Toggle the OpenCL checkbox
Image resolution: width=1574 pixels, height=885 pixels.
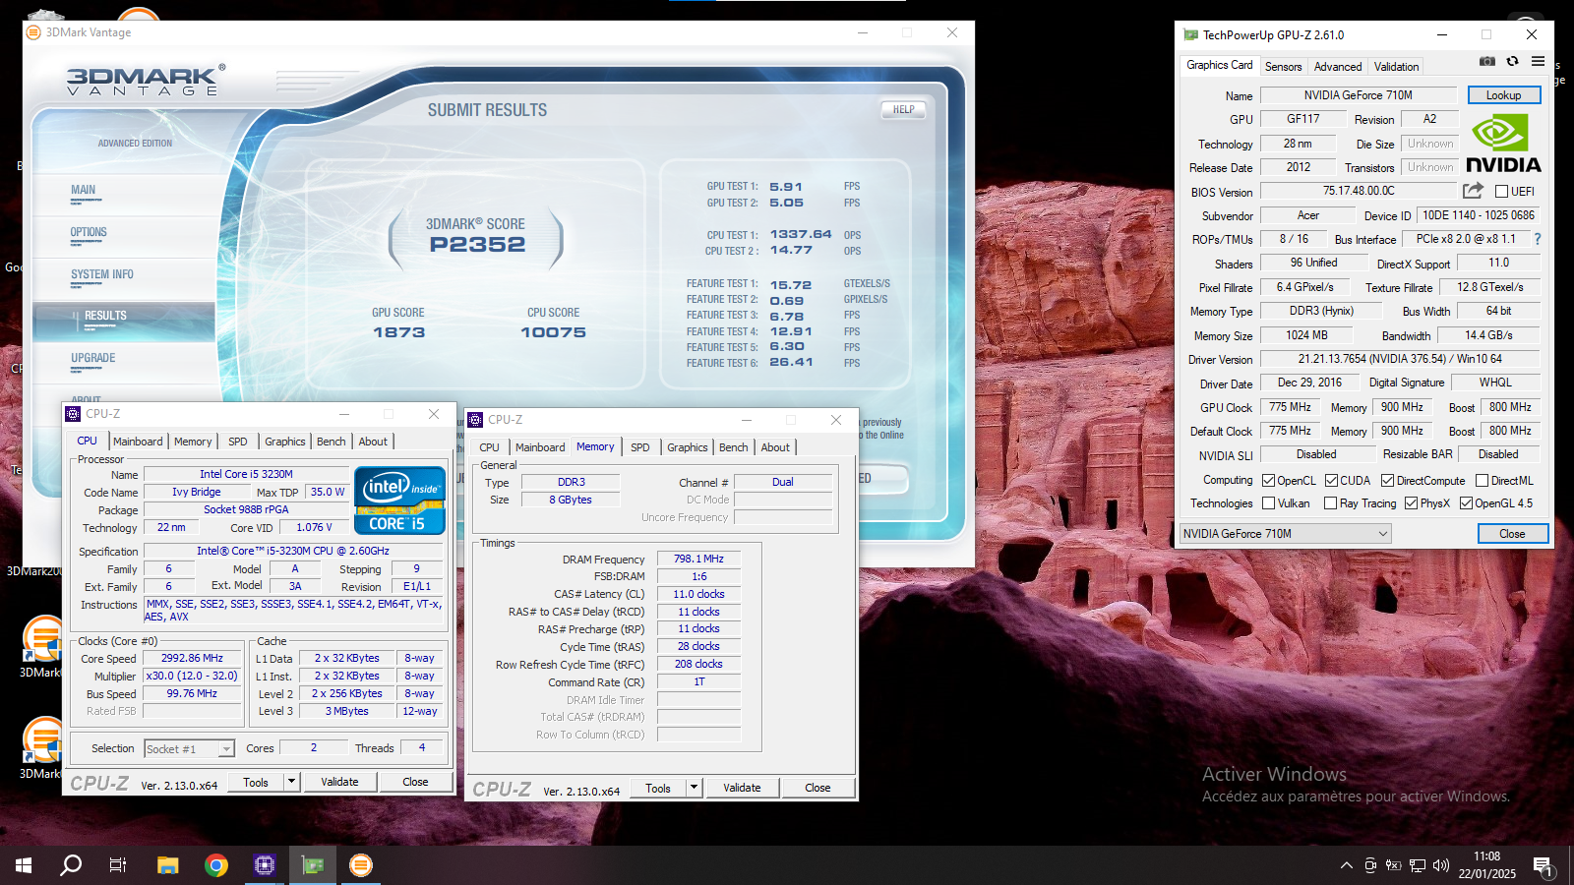pos(1269,481)
